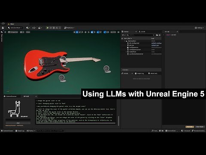The width and height of the screenshot is (206, 155).
Task: Create a new folder in the Outliner
Action: tap(157, 35)
